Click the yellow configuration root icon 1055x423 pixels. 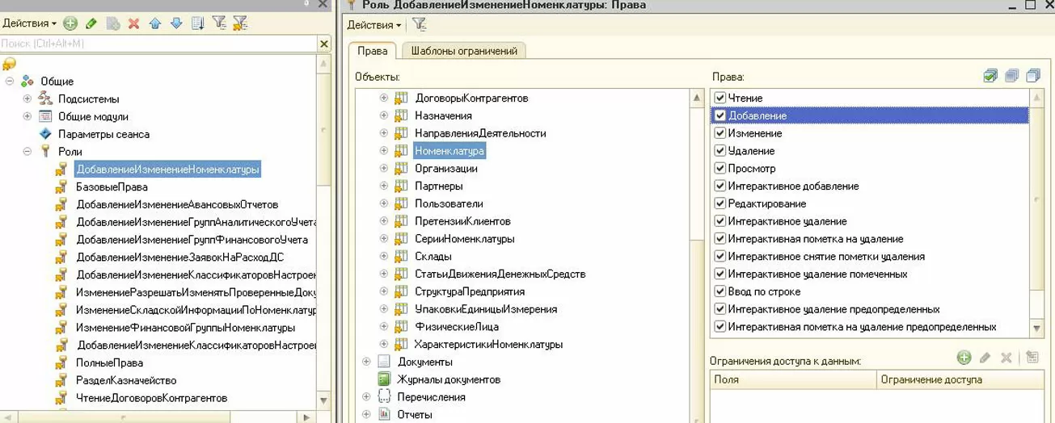click(10, 64)
